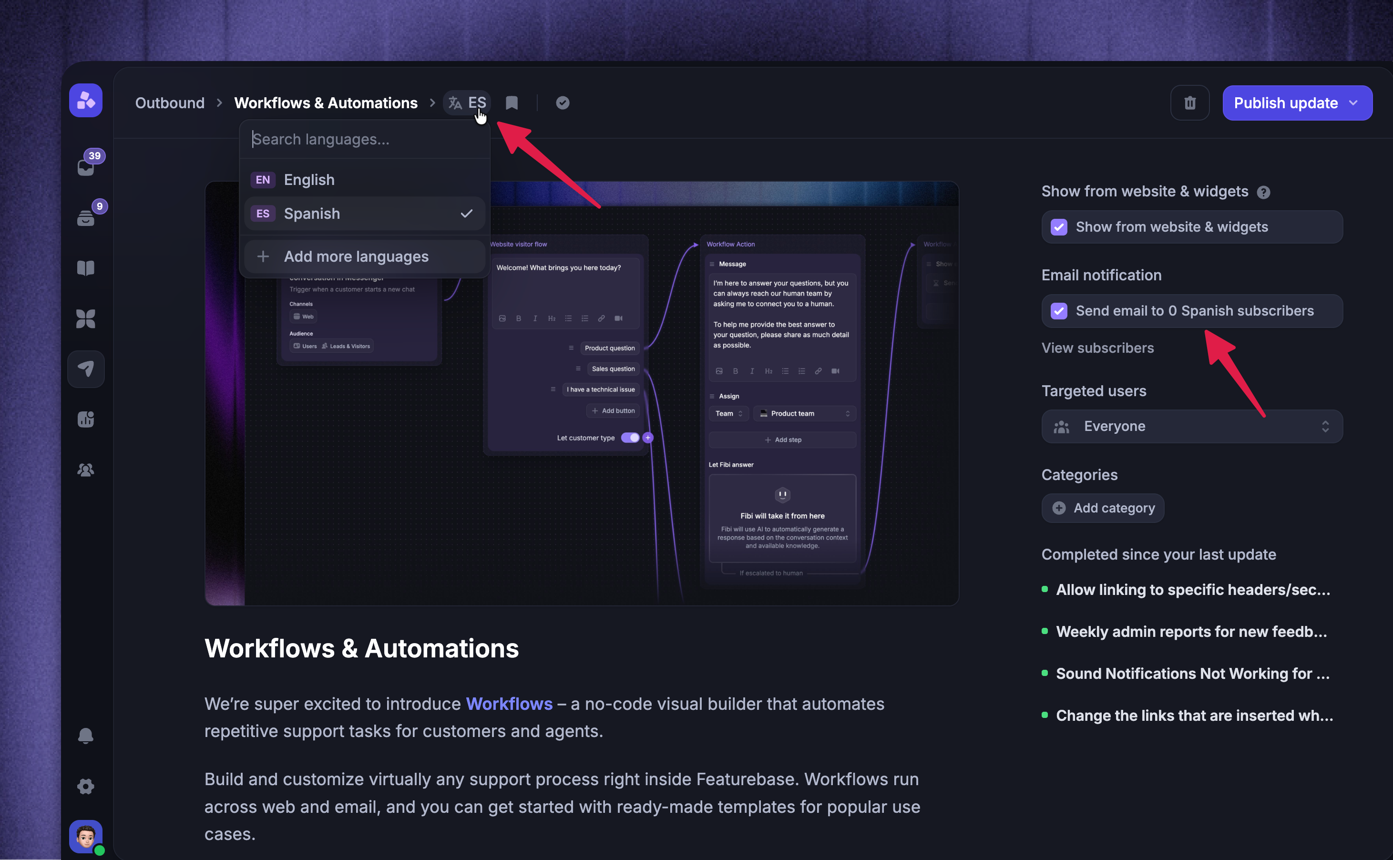Open the Everyone targeted users dropdown
The image size is (1393, 860).
1192,427
